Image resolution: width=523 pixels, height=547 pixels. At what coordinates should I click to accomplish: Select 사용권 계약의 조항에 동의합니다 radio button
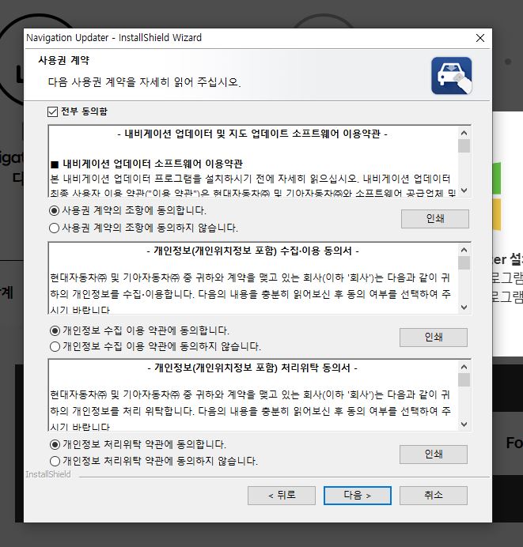(x=54, y=210)
